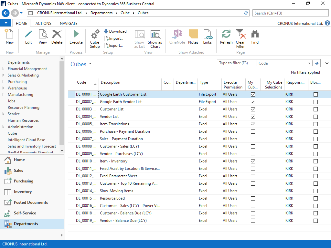The width and height of the screenshot is (331, 248).
Task: Expand the Financial Management tree node
Action: pyautogui.click(x=3, y=68)
